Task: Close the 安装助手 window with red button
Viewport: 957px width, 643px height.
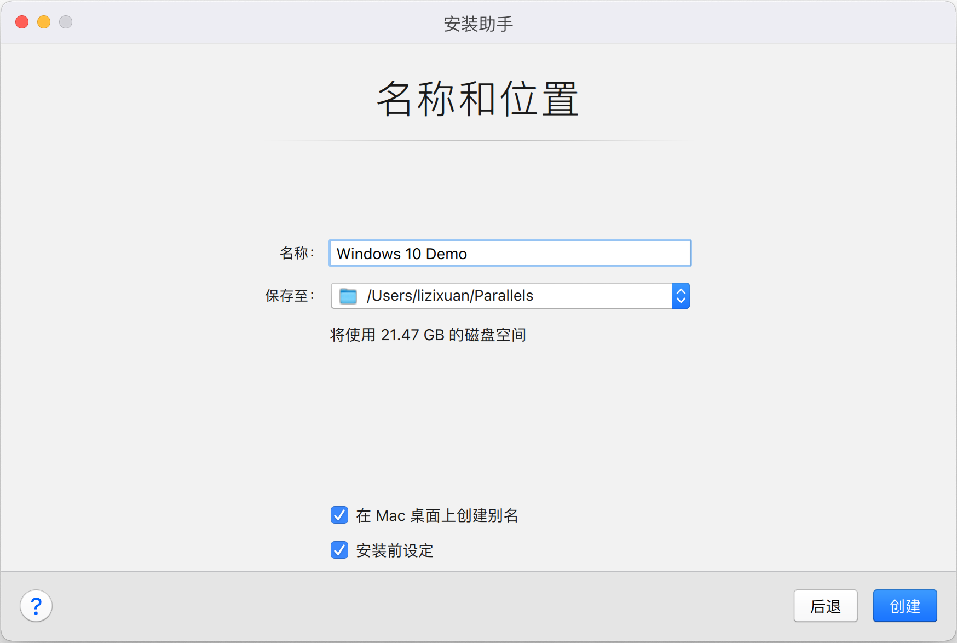Action: click(x=22, y=22)
